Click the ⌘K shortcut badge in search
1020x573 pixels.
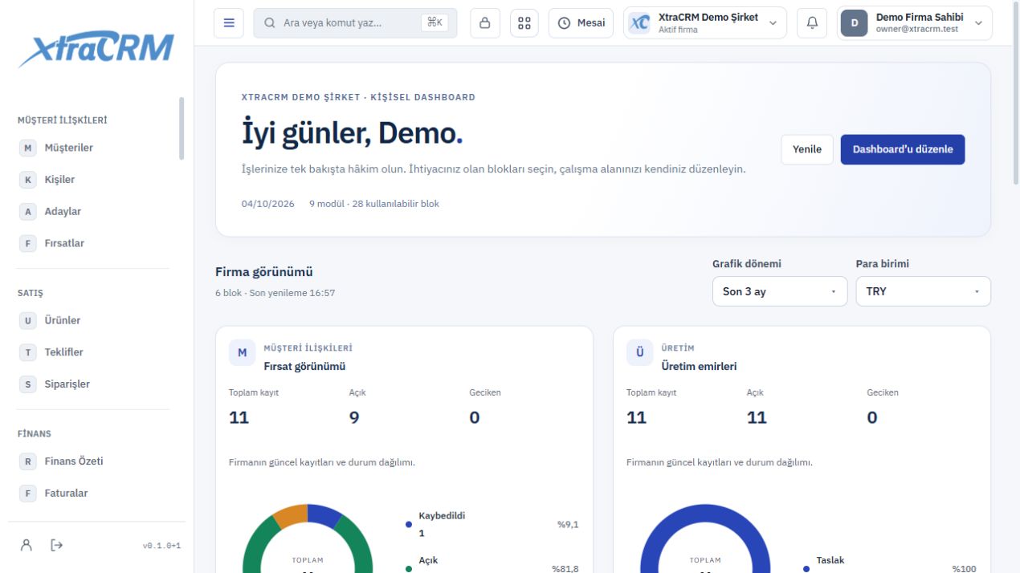[435, 23]
